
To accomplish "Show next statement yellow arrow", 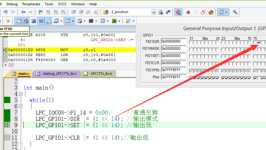I will 8,21.
